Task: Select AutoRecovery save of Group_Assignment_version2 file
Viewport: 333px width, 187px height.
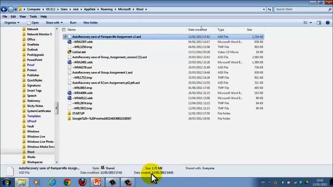Action: pyautogui.click(x=109, y=57)
